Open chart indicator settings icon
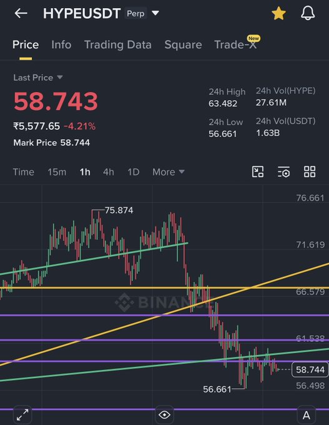 pos(283,172)
